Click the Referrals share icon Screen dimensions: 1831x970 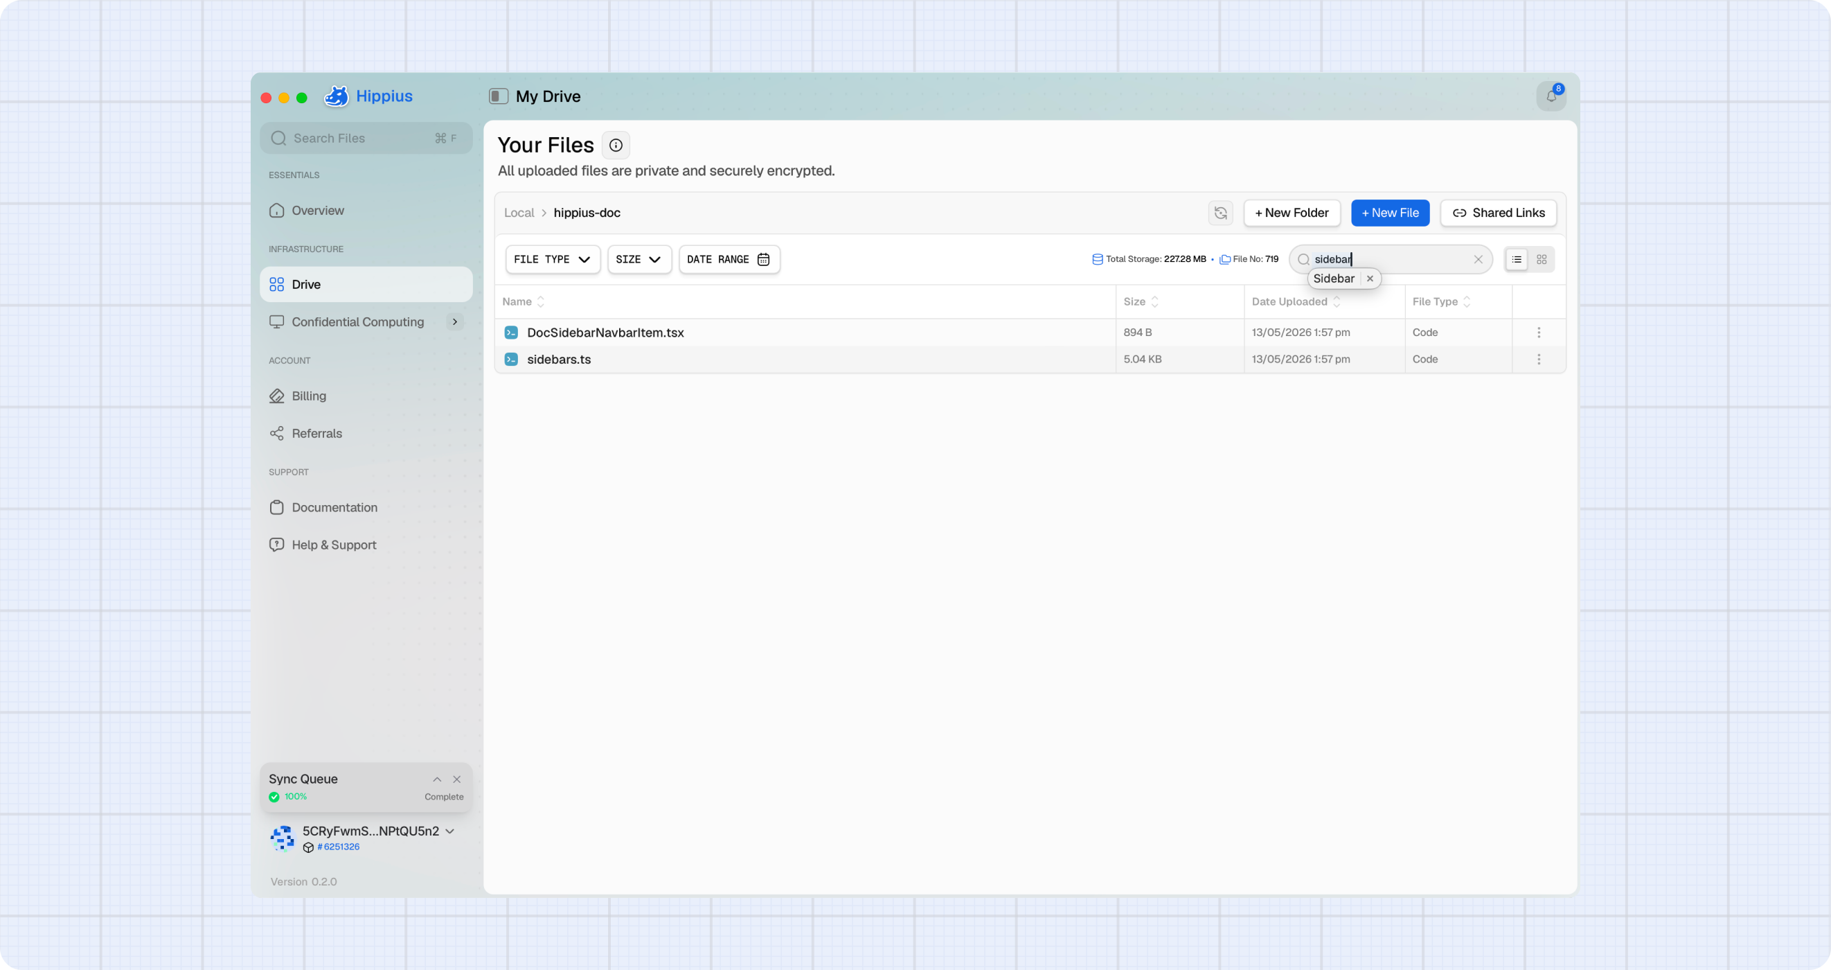click(x=276, y=434)
